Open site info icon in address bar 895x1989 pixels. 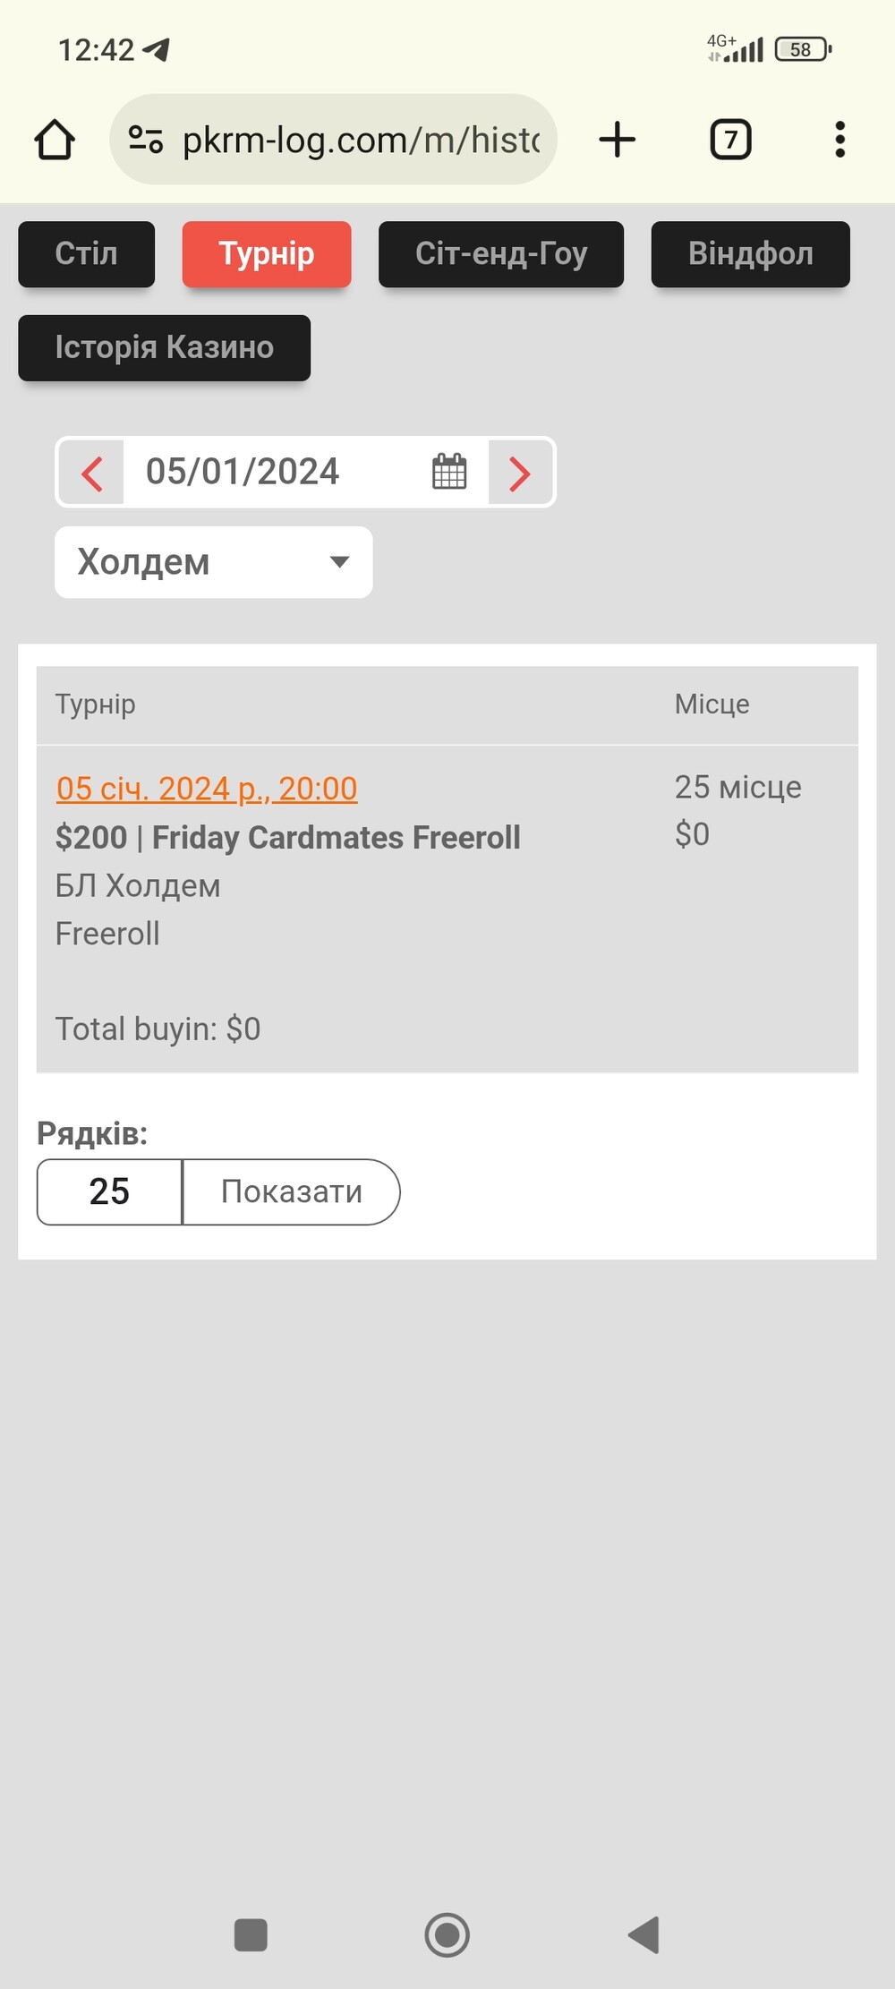(x=146, y=140)
